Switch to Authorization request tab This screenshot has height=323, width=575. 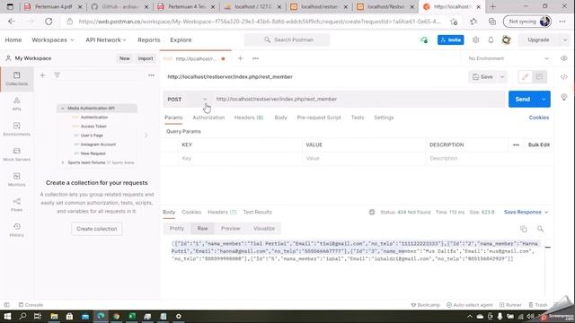(x=208, y=118)
